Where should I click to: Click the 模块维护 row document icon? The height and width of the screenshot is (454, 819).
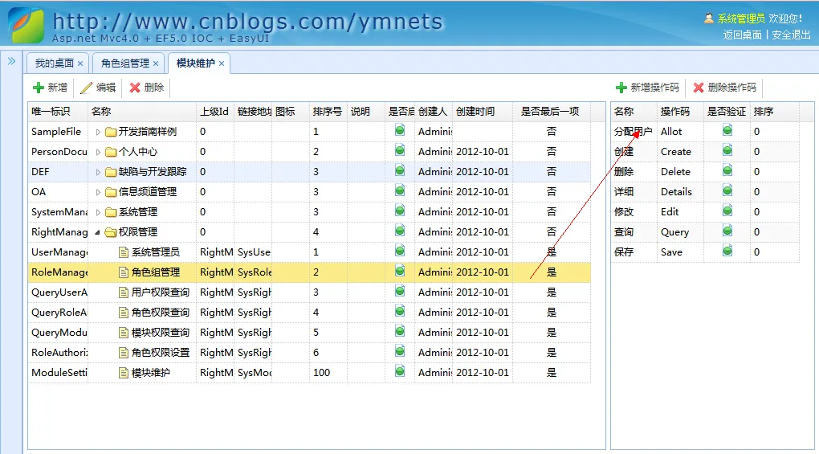pyautogui.click(x=124, y=373)
